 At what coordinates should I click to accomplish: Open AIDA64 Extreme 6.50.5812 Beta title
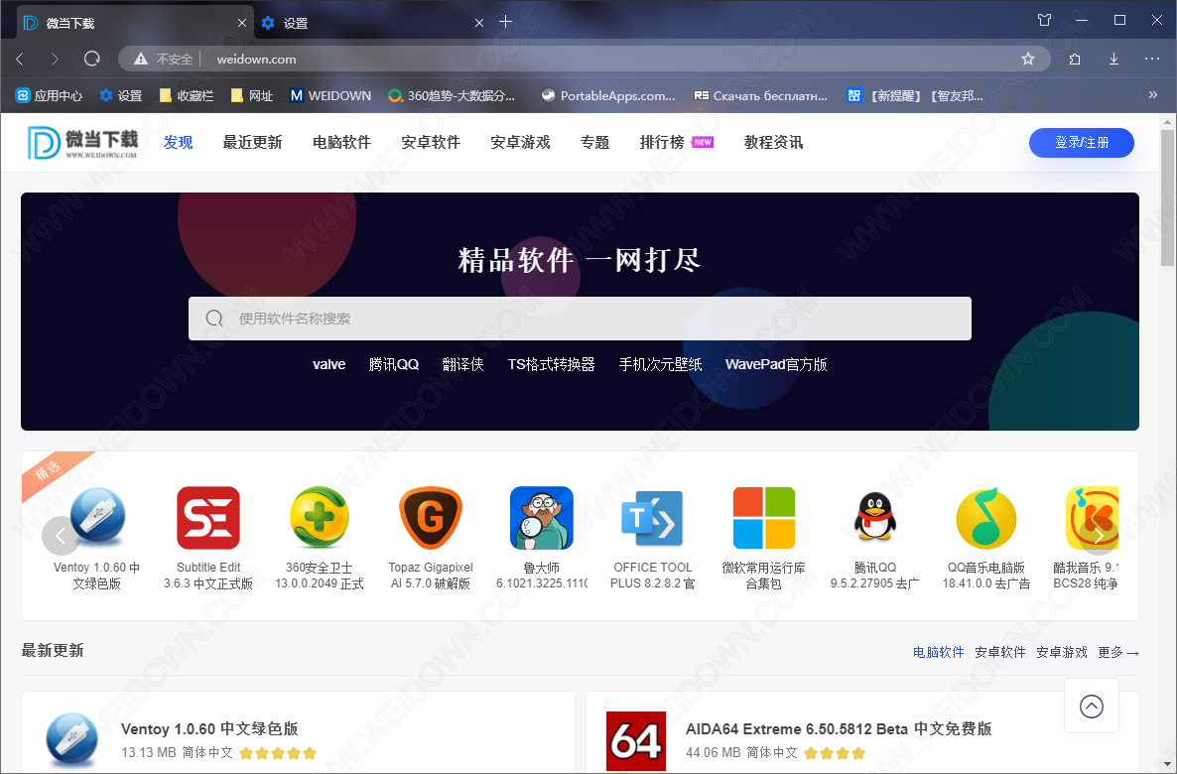coord(839,729)
